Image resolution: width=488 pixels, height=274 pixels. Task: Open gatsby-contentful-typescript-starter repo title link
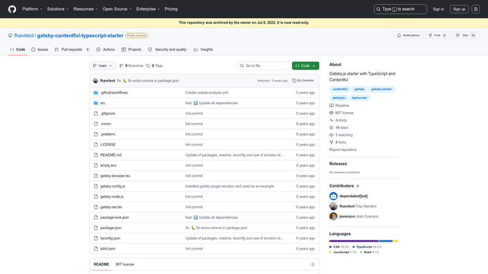pyautogui.click(x=81, y=35)
